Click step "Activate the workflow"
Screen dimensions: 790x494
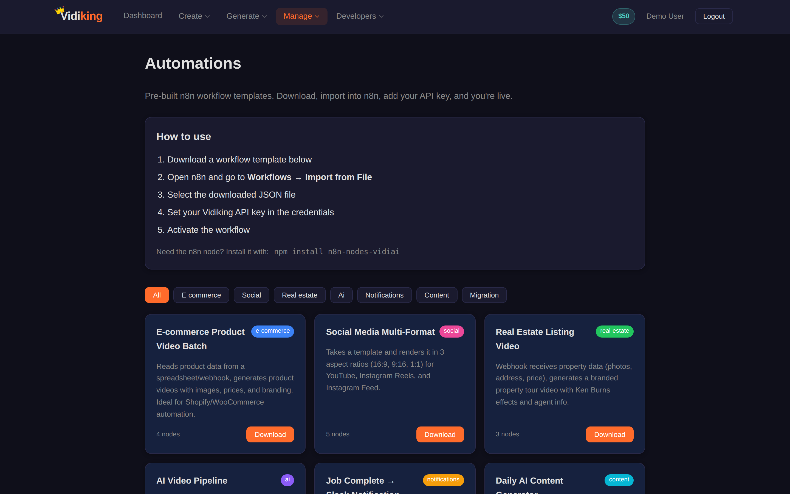pyautogui.click(x=208, y=230)
